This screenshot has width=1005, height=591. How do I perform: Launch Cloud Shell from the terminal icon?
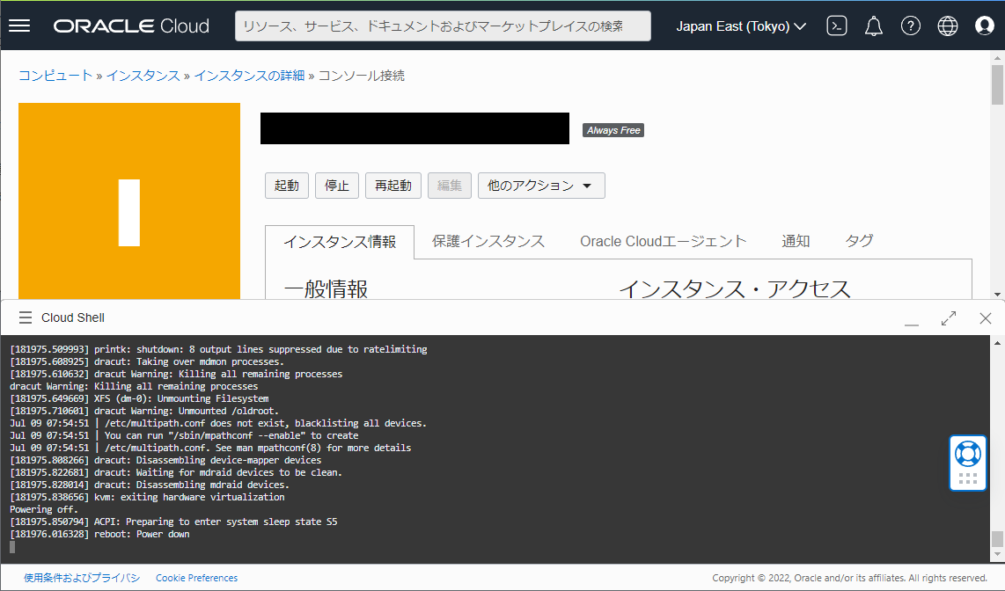[x=836, y=26]
